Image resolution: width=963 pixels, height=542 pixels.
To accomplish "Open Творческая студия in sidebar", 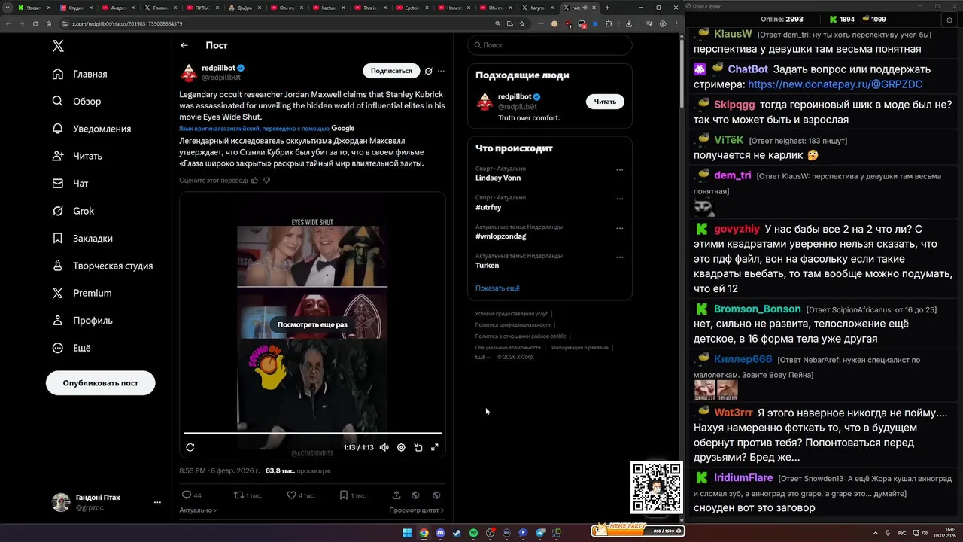I will tap(102, 266).
